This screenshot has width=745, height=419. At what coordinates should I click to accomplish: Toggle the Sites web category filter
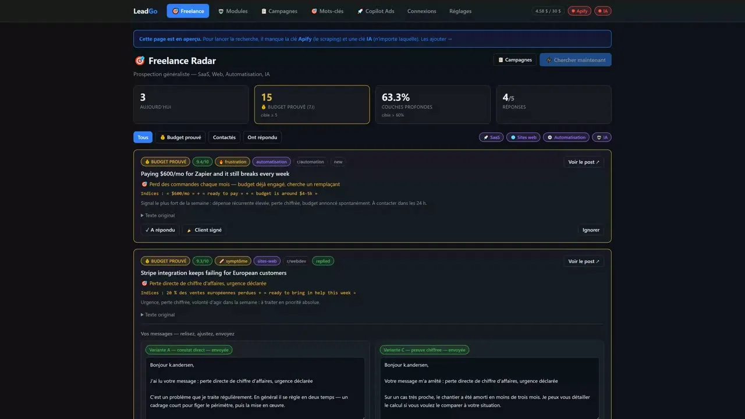(523, 137)
